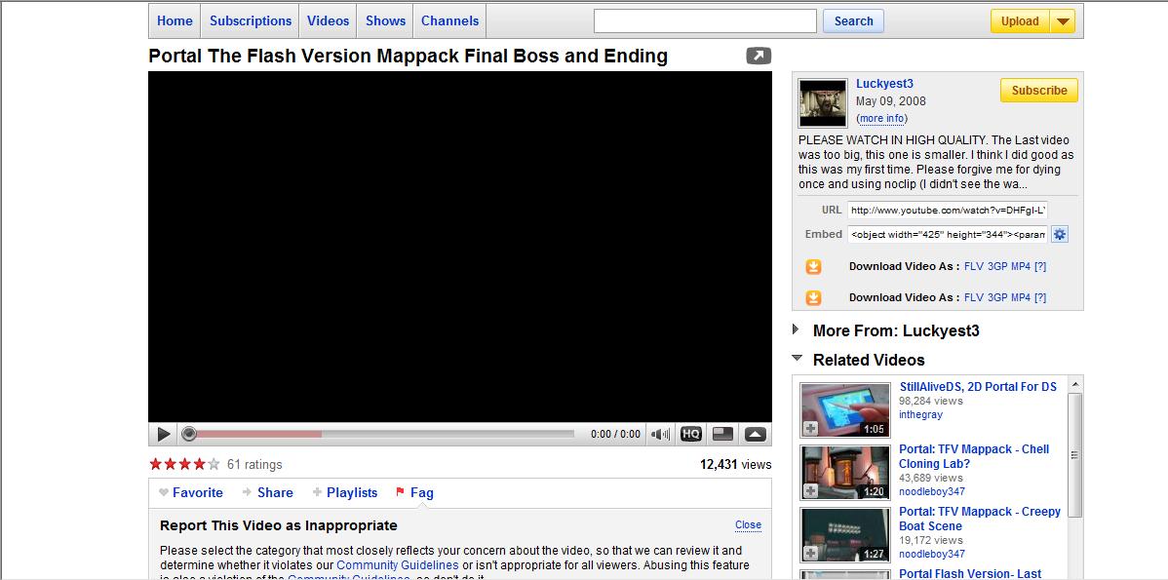Open the Luckyest3 channel link
The height and width of the screenshot is (580, 1168).
884,84
